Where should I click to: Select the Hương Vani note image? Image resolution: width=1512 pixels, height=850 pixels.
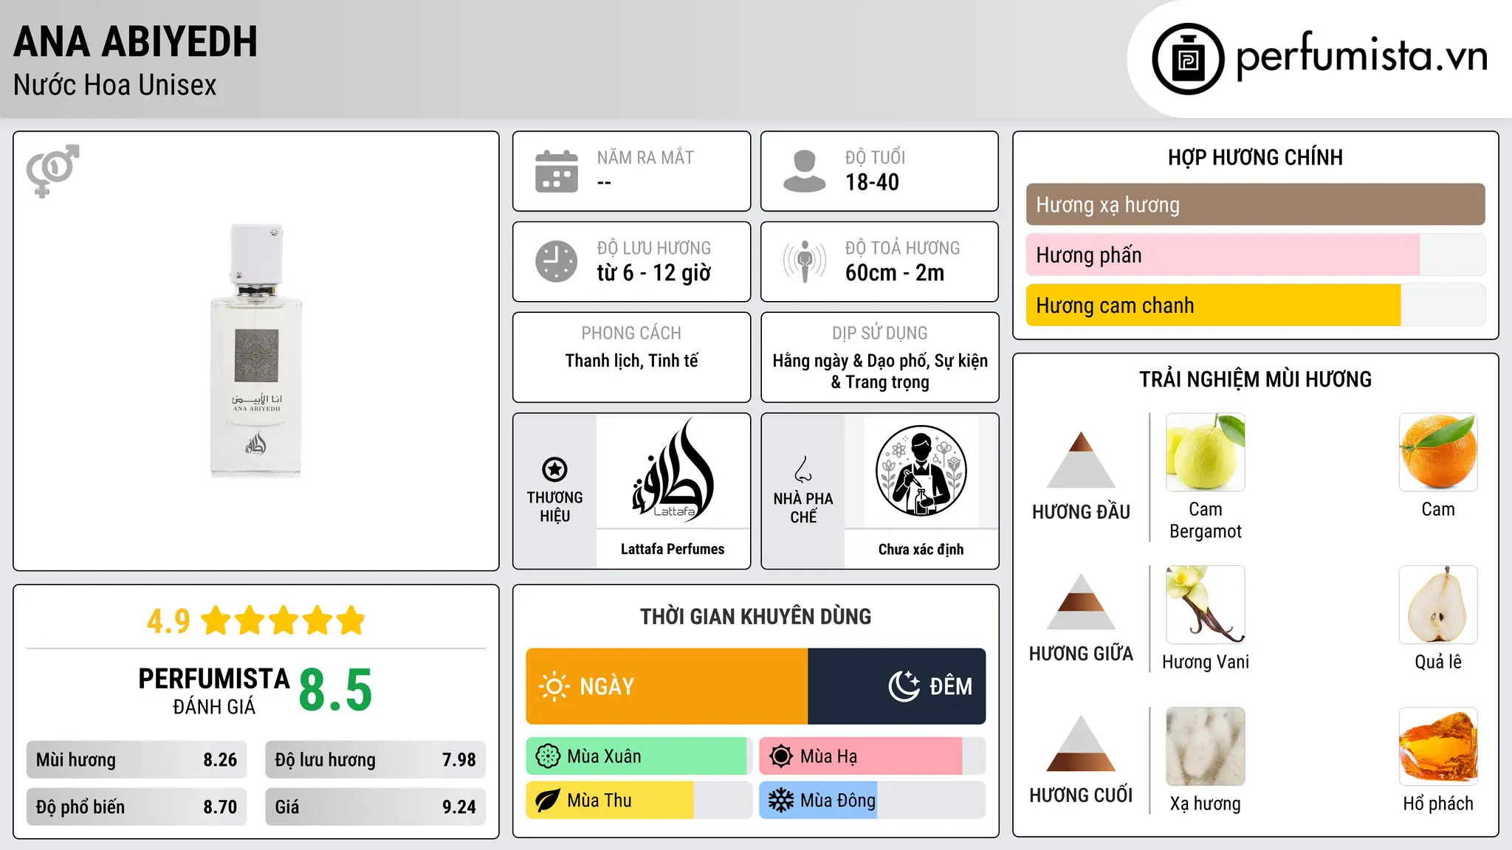pos(1205,605)
